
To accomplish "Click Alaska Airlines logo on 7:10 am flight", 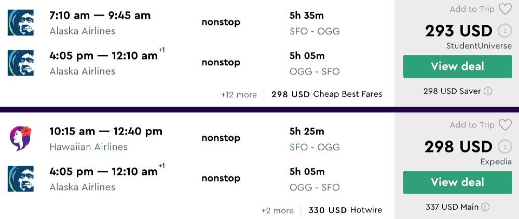I will tap(21, 23).
